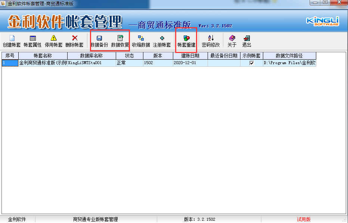Screen dimensions: 348x223
Task: Click the red 试用版 status label
Action: [x=304, y=219]
